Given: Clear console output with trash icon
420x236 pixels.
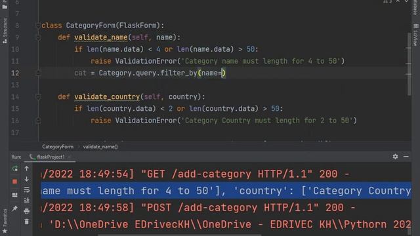Looking at the screenshot, I should click(x=26, y=222).
